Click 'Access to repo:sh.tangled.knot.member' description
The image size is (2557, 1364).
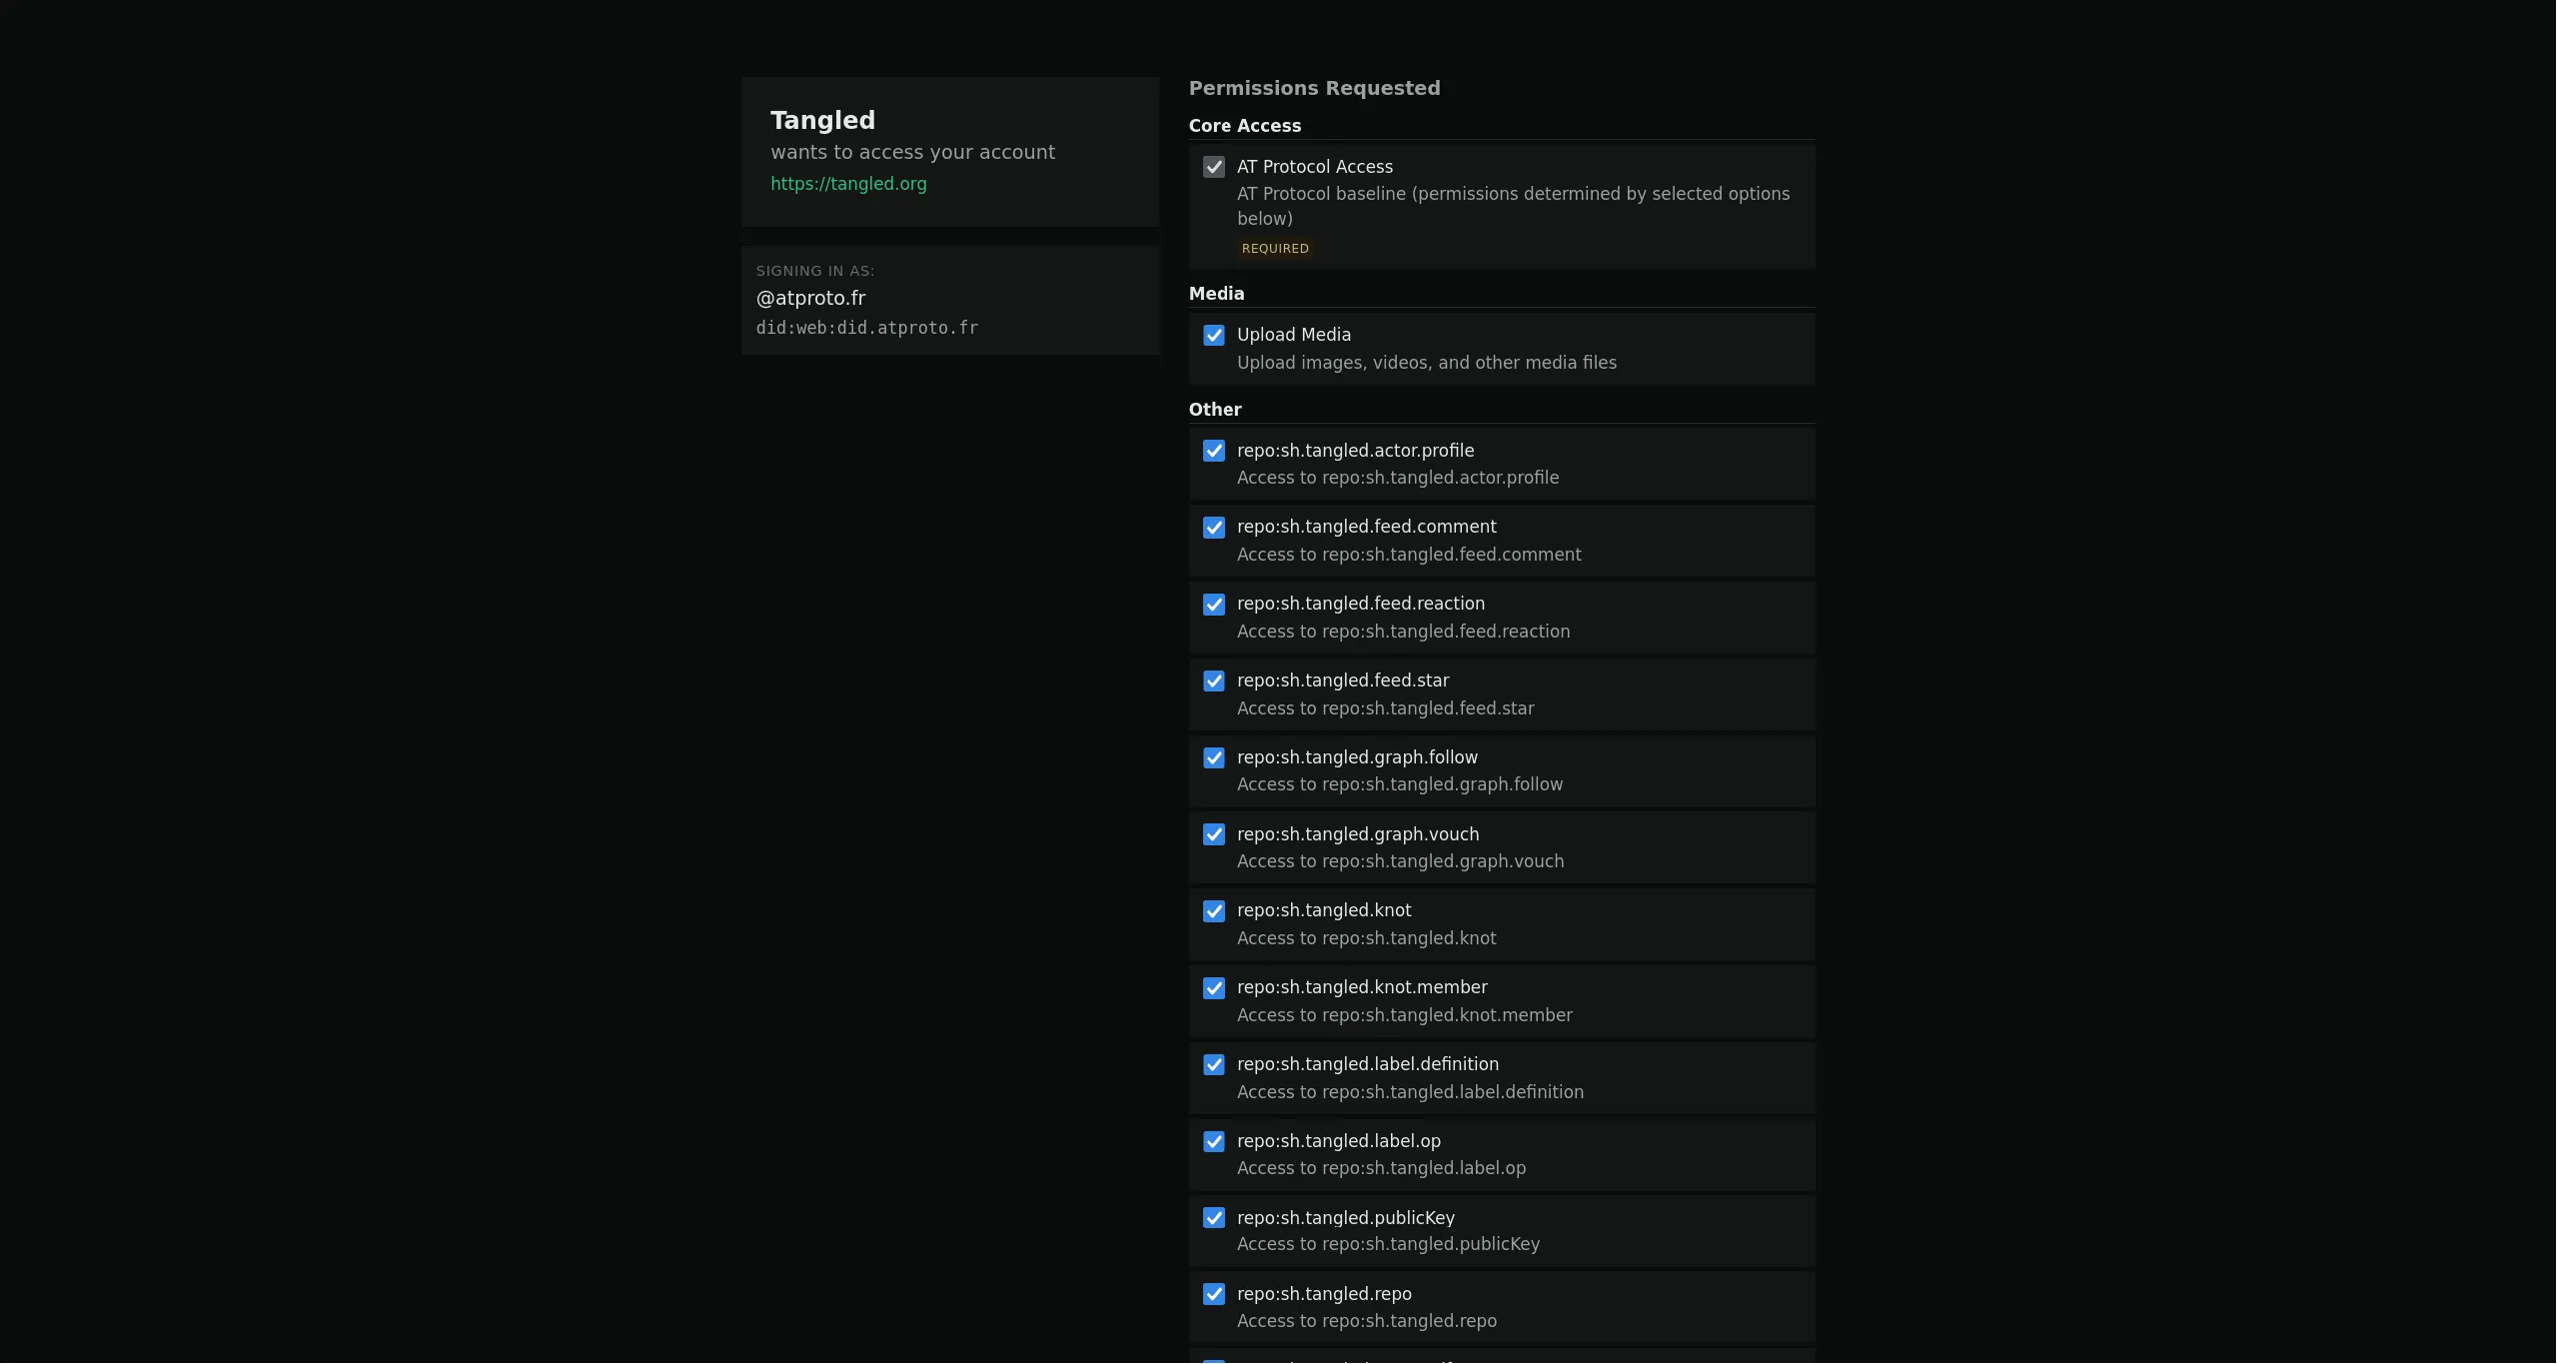tap(1404, 1015)
